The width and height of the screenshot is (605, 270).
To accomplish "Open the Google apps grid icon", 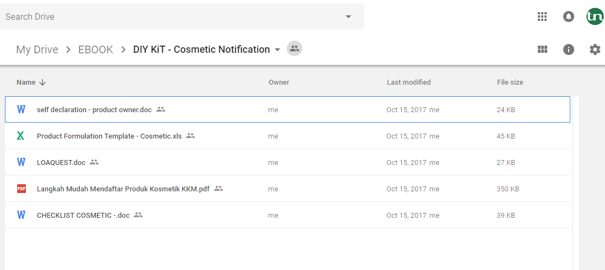I will (542, 16).
